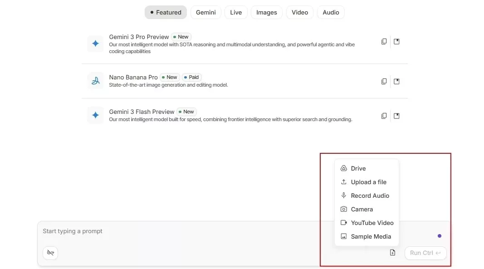Screen dimensions: 484x269
Task: Select Upload a file from the menu
Action: [368, 182]
